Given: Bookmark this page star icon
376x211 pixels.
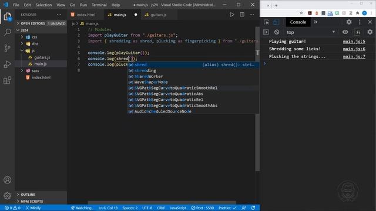Looking at the screenshot, I should (x=301, y=13).
